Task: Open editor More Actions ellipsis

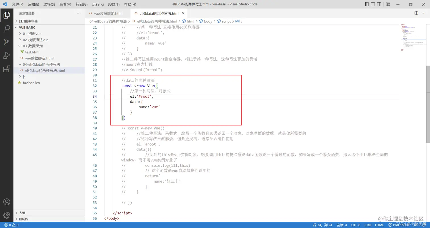Action: tap(424, 13)
